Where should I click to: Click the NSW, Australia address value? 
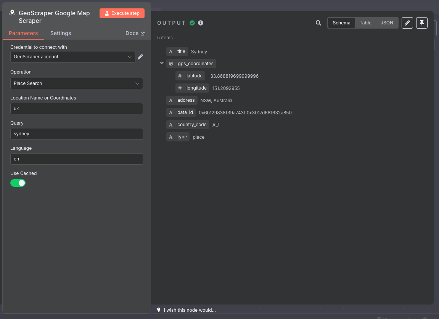pos(216,101)
